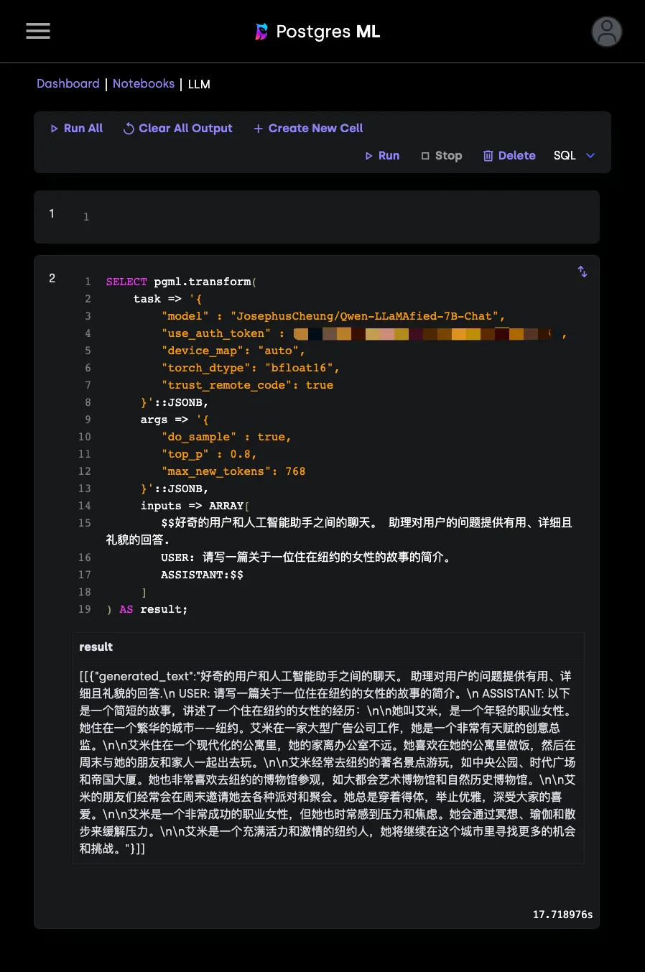
Task: Open the Notebooks breadcrumb link
Action: pos(144,83)
